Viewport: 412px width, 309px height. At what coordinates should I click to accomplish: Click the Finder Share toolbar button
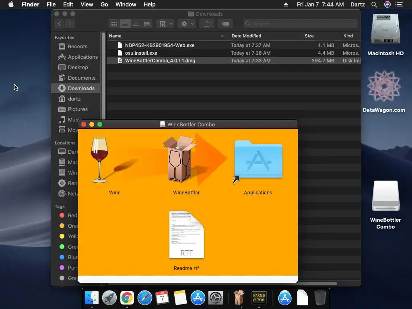(207, 24)
